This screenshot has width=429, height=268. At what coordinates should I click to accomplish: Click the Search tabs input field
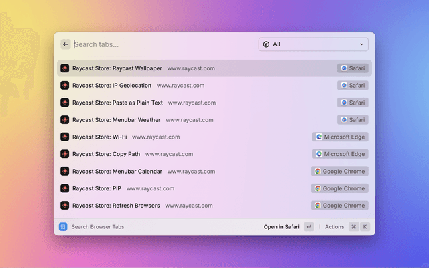[x=161, y=44]
